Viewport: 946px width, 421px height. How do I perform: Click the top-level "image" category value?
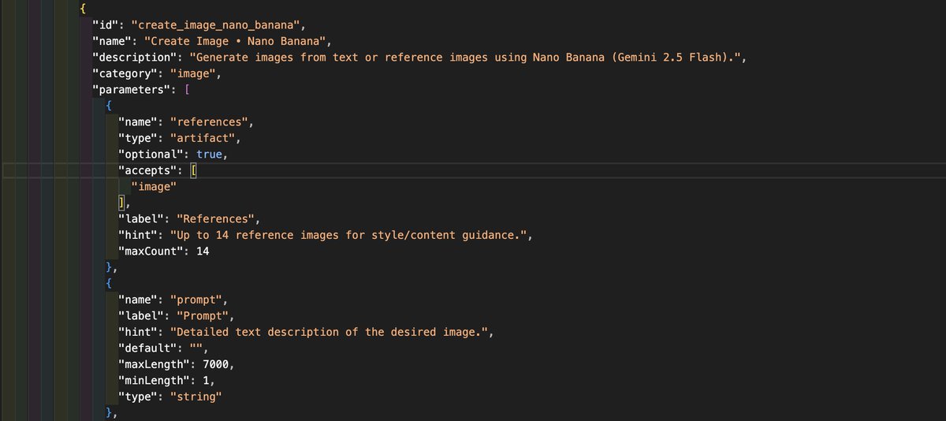coord(192,73)
